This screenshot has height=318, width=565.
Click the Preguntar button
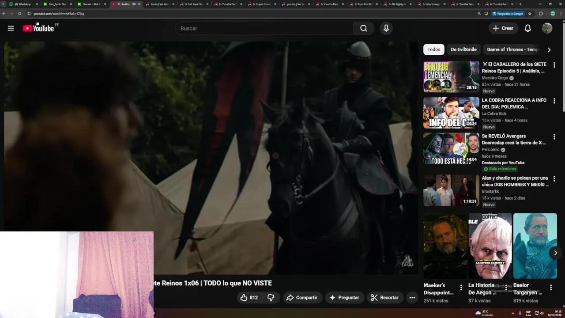(x=345, y=298)
